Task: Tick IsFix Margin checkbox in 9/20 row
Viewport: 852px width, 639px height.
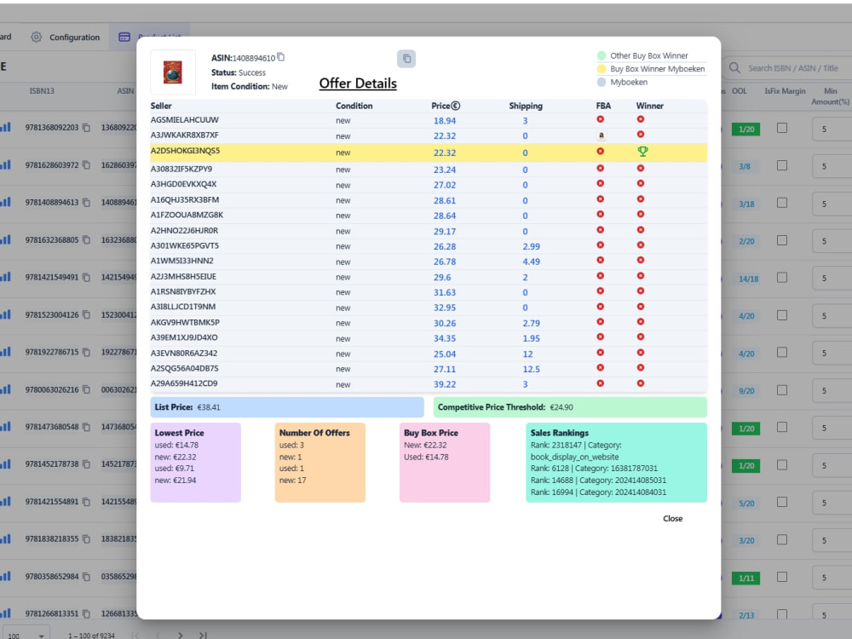Action: 782,390
